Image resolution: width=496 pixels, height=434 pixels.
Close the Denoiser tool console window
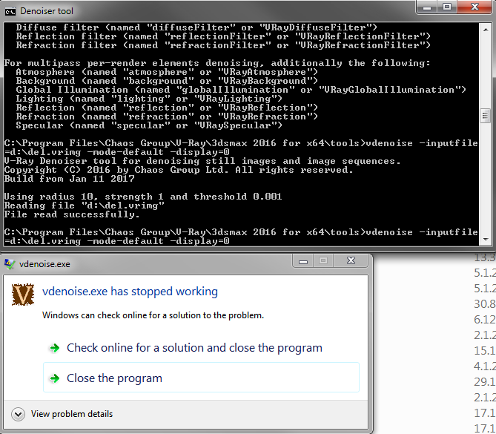pyautogui.click(x=474, y=7)
